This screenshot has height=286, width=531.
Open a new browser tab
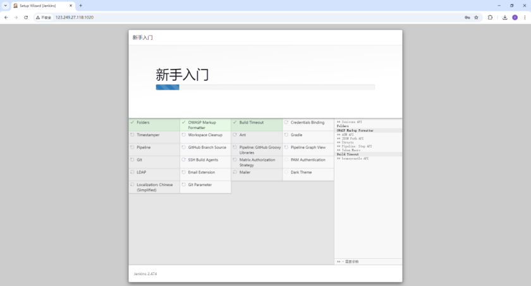click(x=81, y=6)
